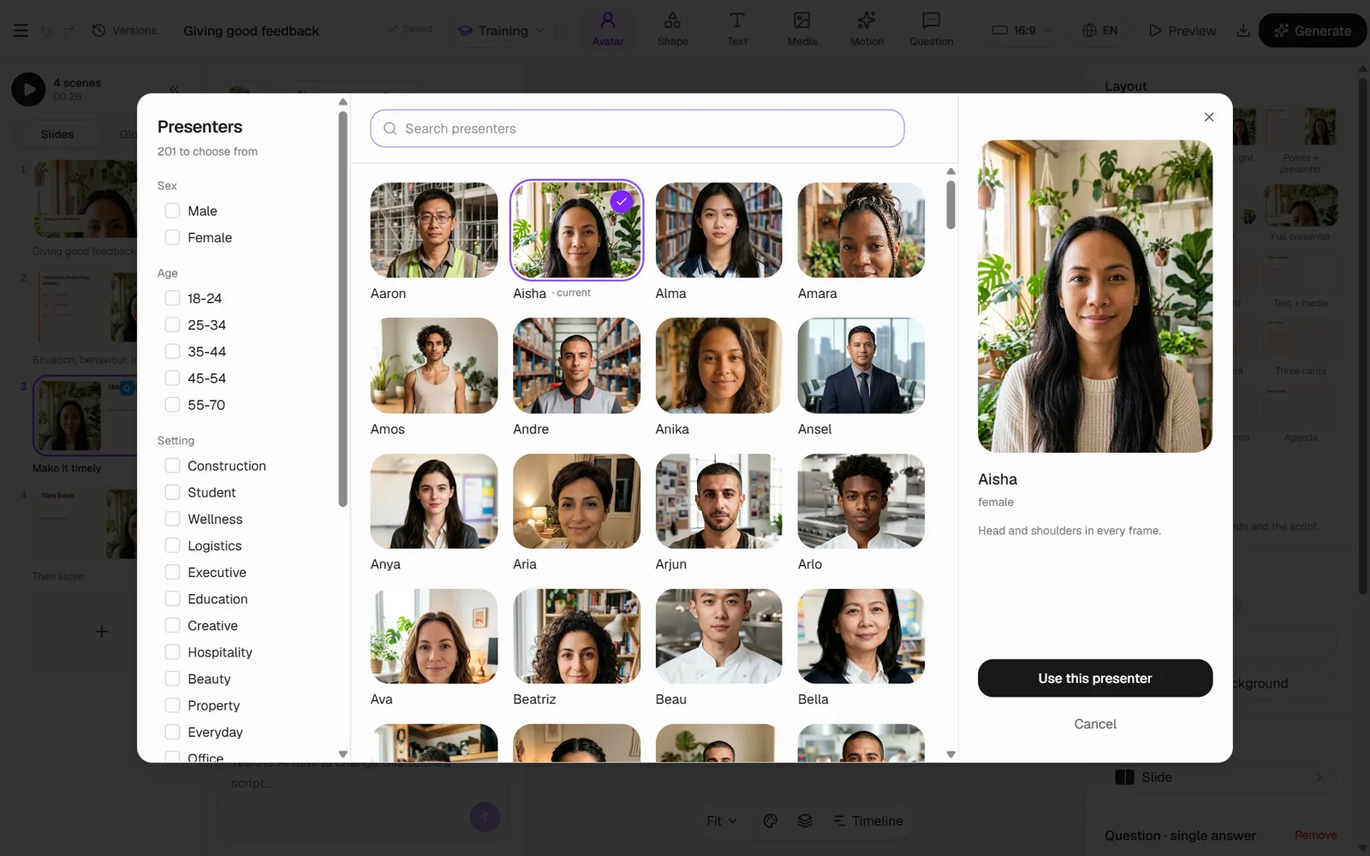Screen dimensions: 1370x856
Task: Open the EN language selector
Action: coord(1100,30)
